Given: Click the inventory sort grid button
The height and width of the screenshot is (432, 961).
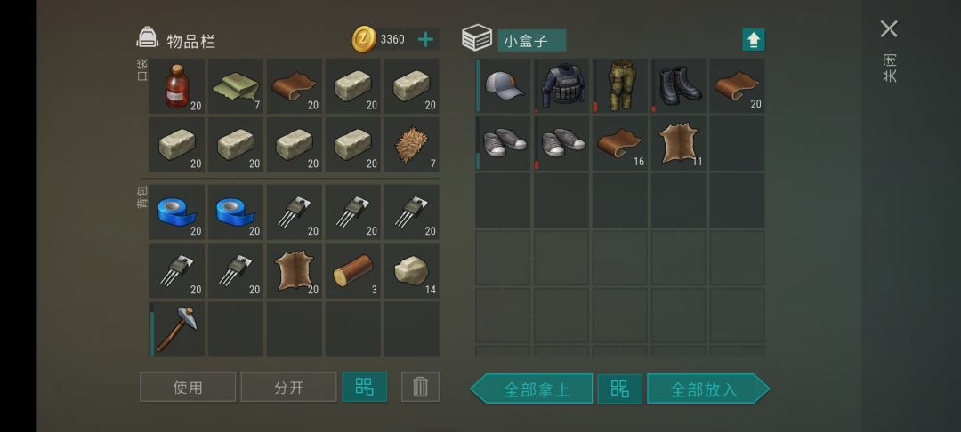Looking at the screenshot, I should pos(364,387).
